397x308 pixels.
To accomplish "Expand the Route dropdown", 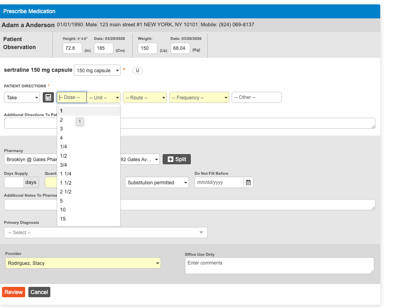I will [145, 97].
